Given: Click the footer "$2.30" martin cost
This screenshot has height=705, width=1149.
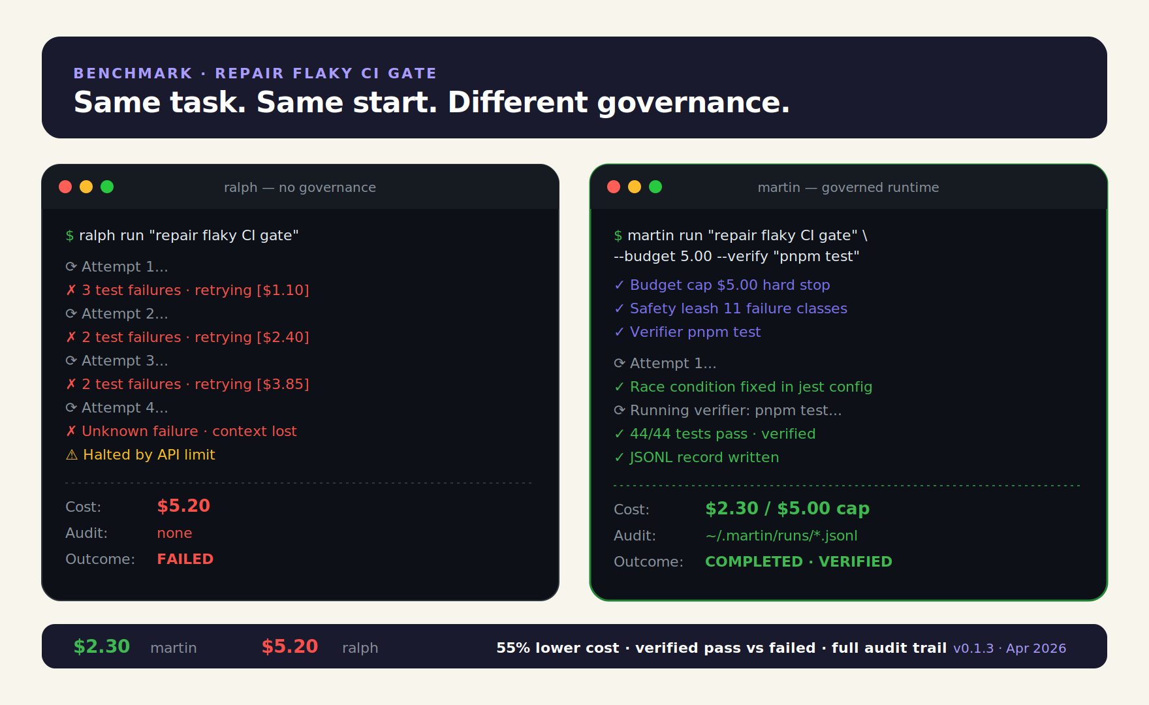Looking at the screenshot, I should (x=102, y=646).
